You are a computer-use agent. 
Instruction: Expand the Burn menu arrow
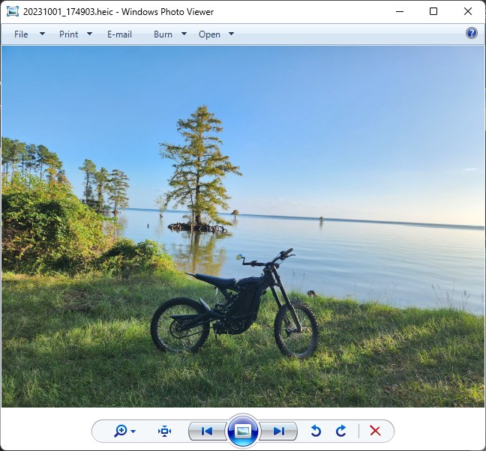[184, 34]
